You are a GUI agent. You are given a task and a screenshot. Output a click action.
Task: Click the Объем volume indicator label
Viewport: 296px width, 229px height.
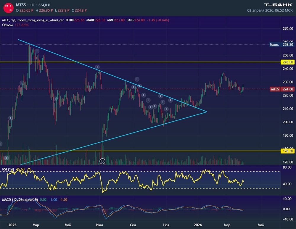click(7, 25)
